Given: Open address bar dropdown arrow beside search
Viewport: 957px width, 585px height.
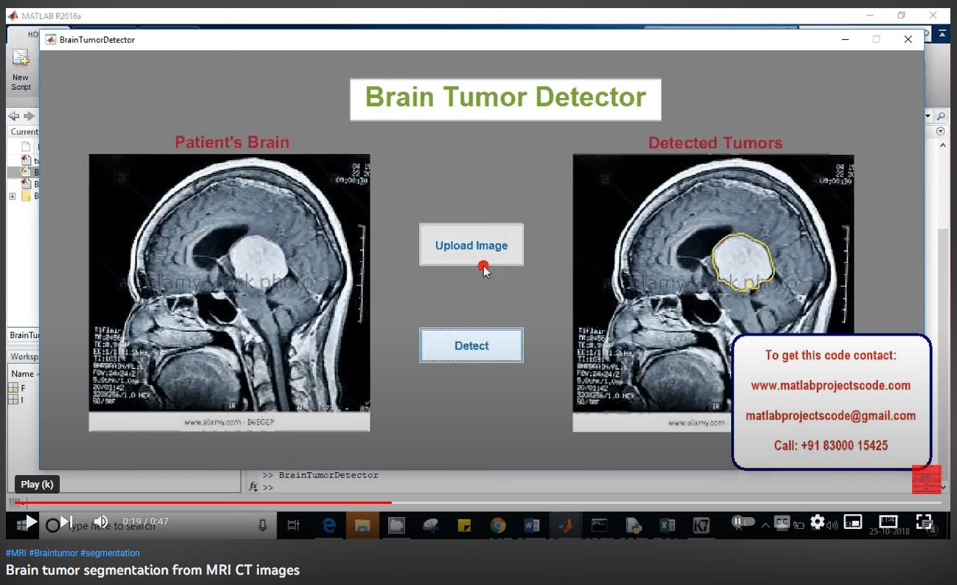Looking at the screenshot, I should pyautogui.click(x=928, y=117).
